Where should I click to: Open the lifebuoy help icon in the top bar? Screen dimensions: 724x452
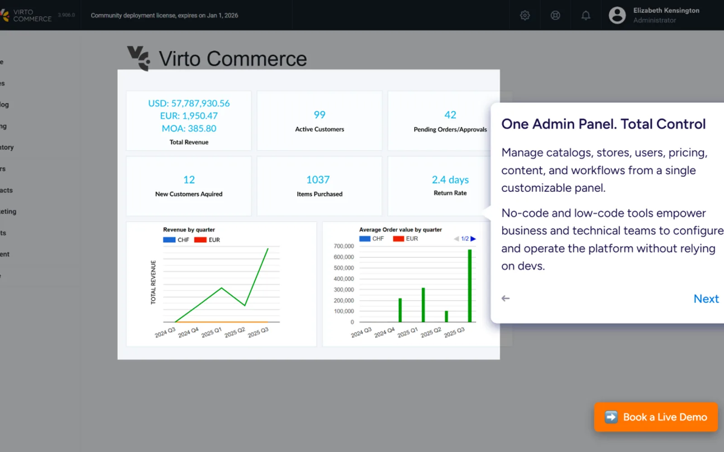555,15
